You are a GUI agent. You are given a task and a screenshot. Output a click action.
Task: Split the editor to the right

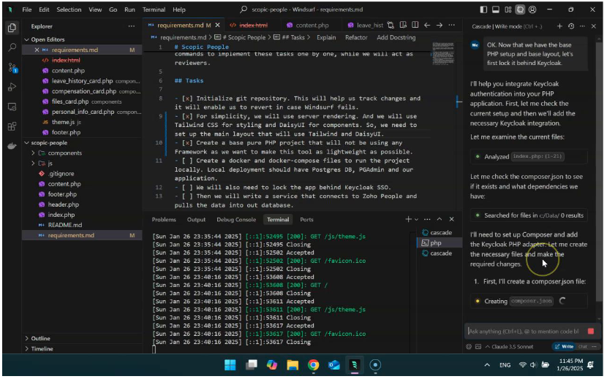point(415,25)
